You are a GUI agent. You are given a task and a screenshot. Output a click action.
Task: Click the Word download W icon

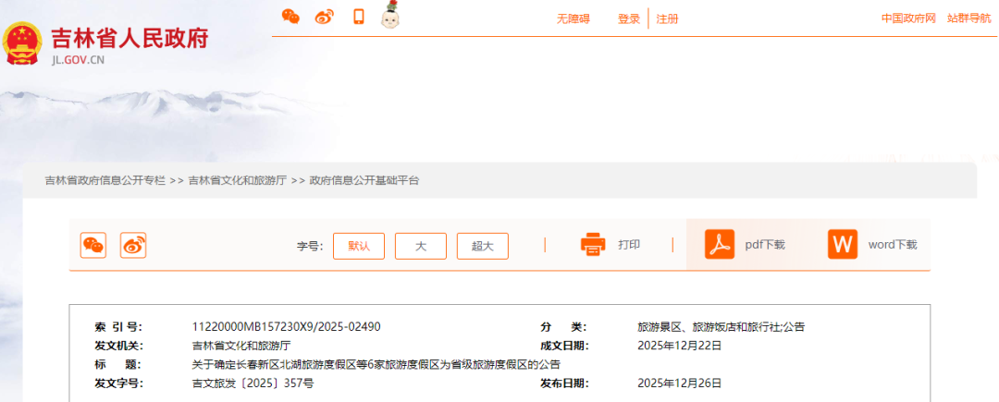pyautogui.click(x=843, y=244)
